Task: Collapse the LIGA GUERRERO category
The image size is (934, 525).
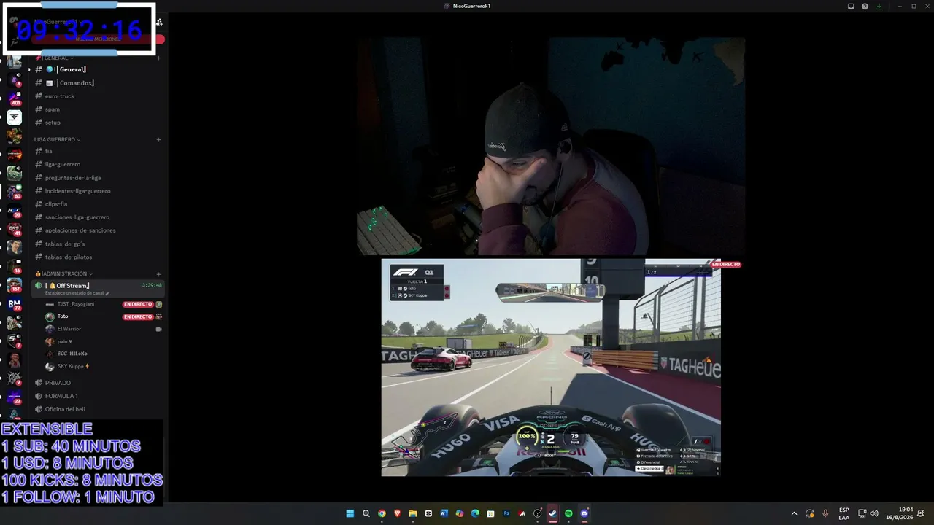Action: coord(57,139)
